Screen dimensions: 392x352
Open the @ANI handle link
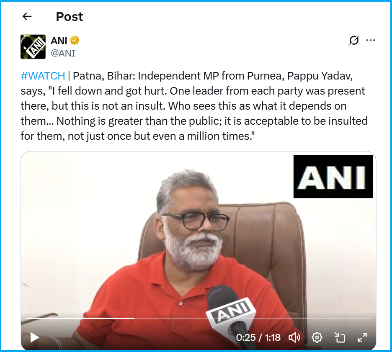coord(63,53)
